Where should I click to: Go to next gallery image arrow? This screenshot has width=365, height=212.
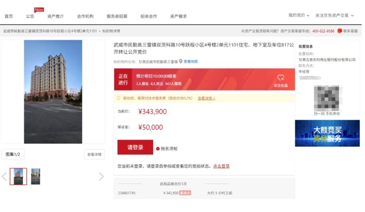(101, 177)
